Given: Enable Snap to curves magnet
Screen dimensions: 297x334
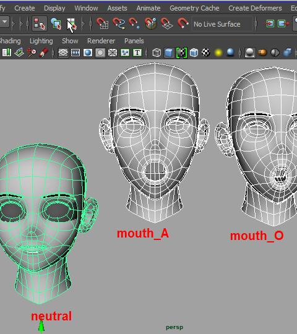Looking at the screenshot, I should [118, 24].
